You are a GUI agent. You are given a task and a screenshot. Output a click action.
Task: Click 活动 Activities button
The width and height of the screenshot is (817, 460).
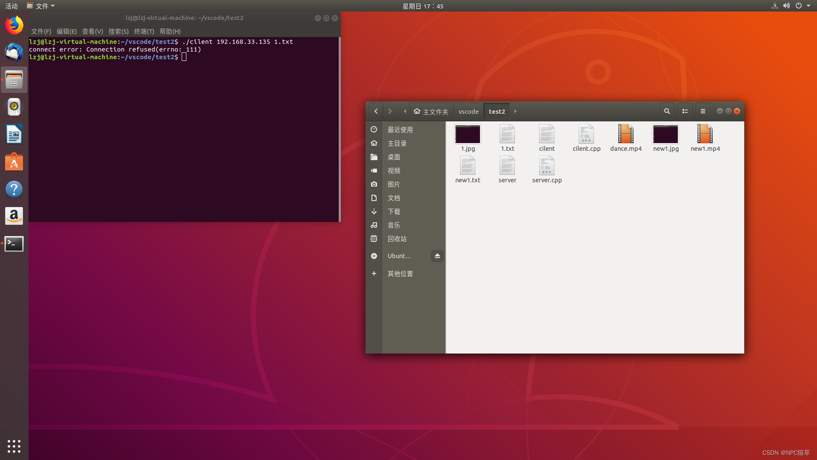click(11, 6)
